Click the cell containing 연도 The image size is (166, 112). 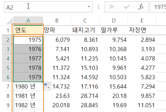coord(28,30)
